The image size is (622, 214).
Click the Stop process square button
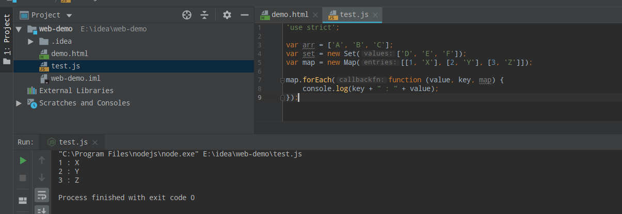click(x=23, y=177)
